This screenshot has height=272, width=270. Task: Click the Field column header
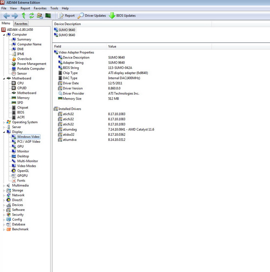click(79, 47)
